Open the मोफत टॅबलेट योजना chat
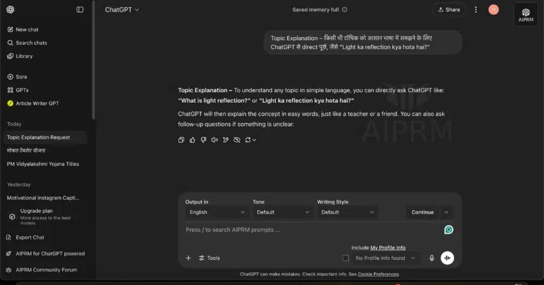544x285 pixels. [26, 150]
